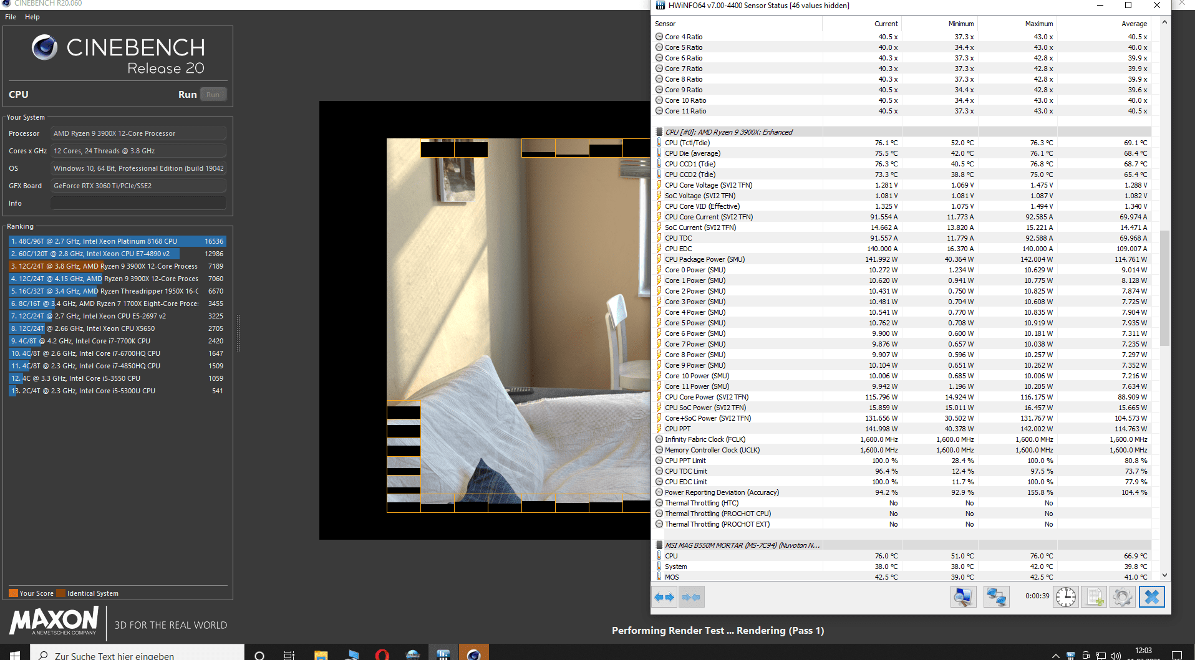Click the icon beside Thermal Throttling (HTC)
Image resolution: width=1195 pixels, height=660 pixels.
tap(659, 503)
